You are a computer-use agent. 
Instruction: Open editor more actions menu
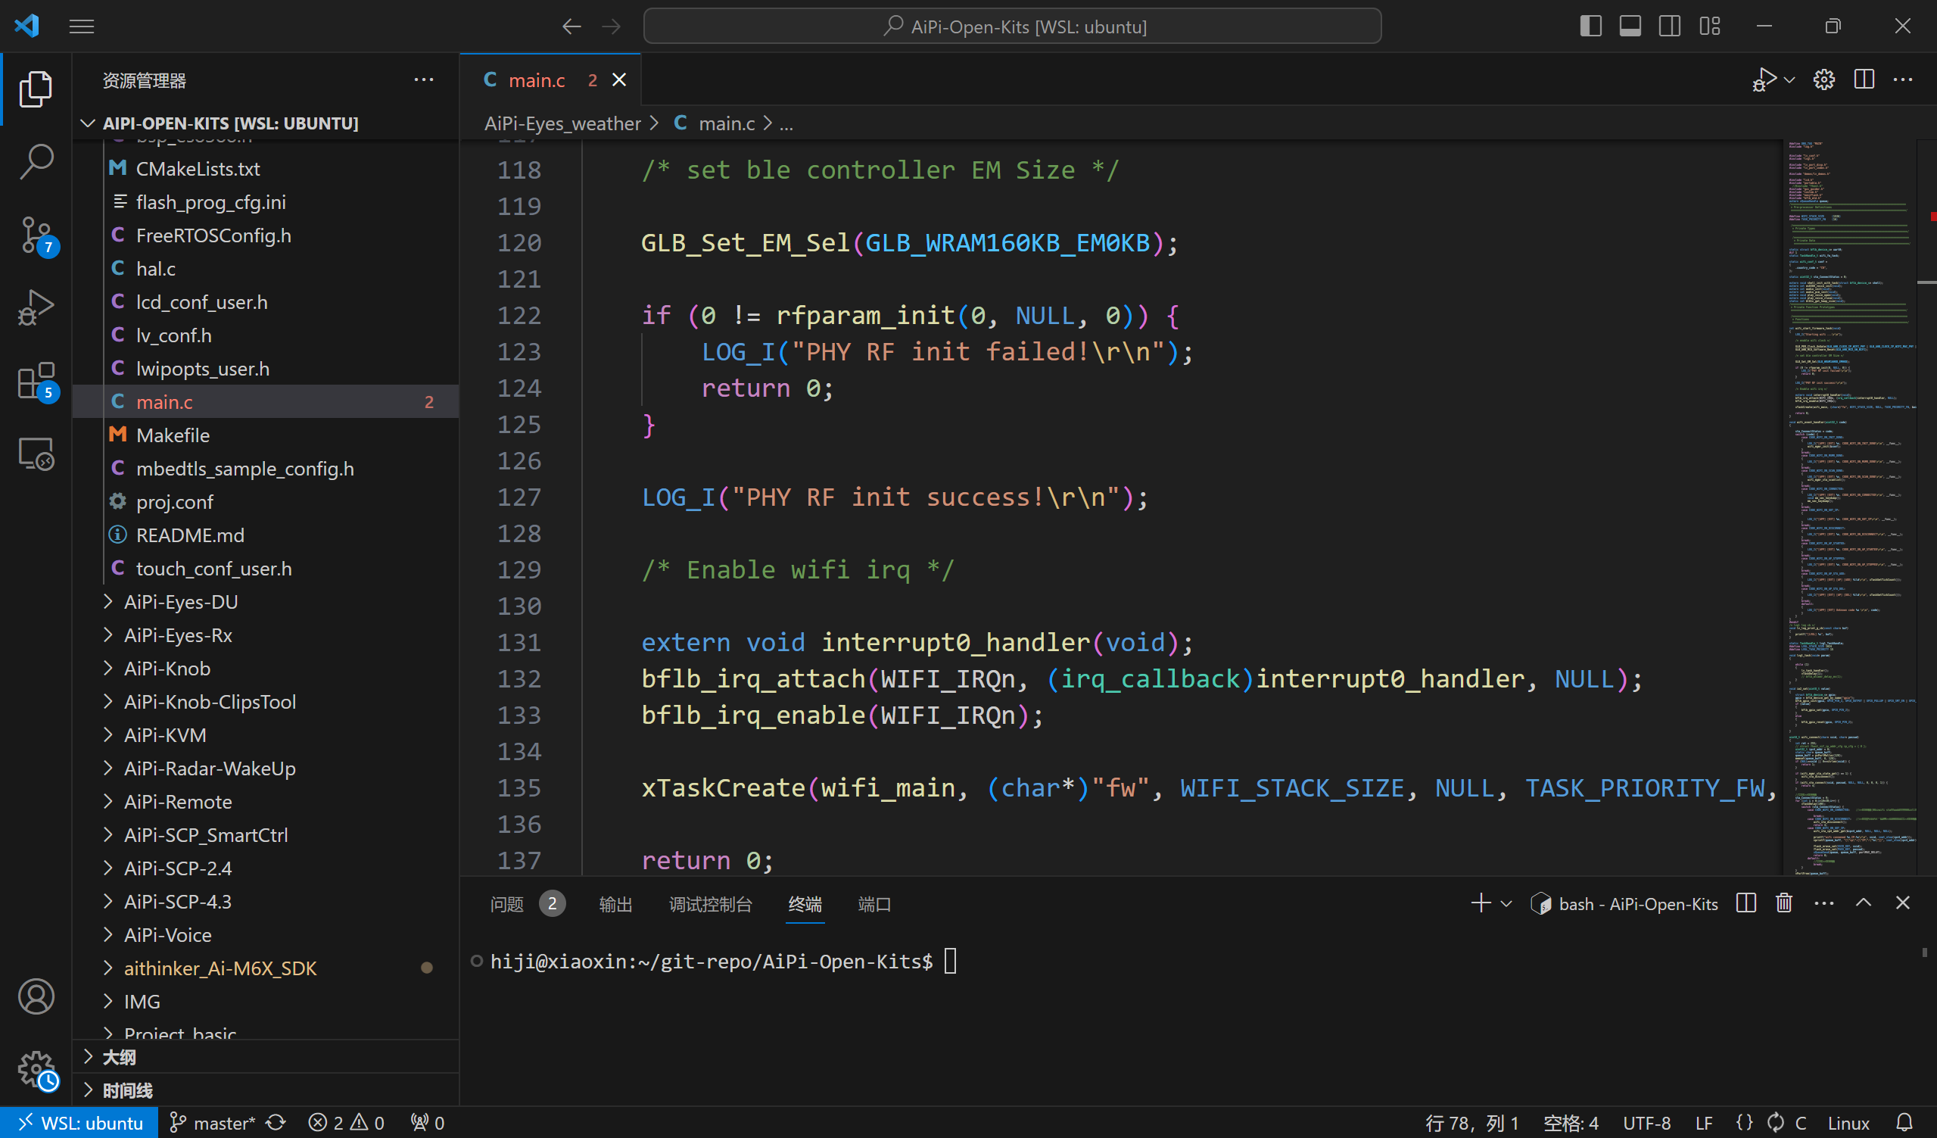pos(1903,80)
